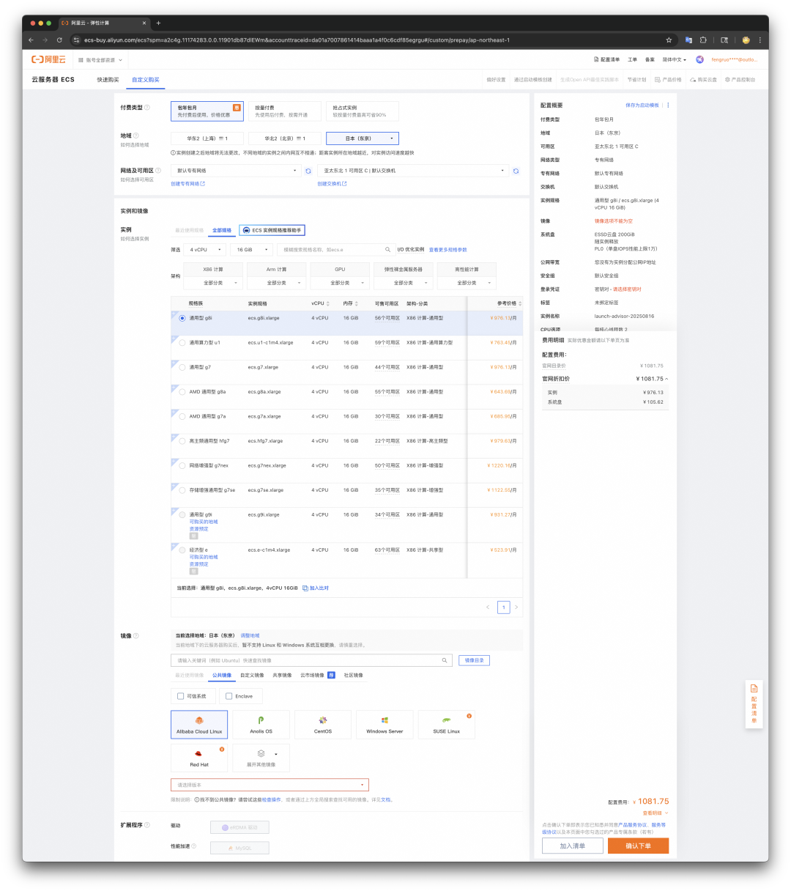Screen dimensions: 791x891
Task: Open the 亚太东北 1 可用区 C vSwitch dropdown
Action: [414, 171]
